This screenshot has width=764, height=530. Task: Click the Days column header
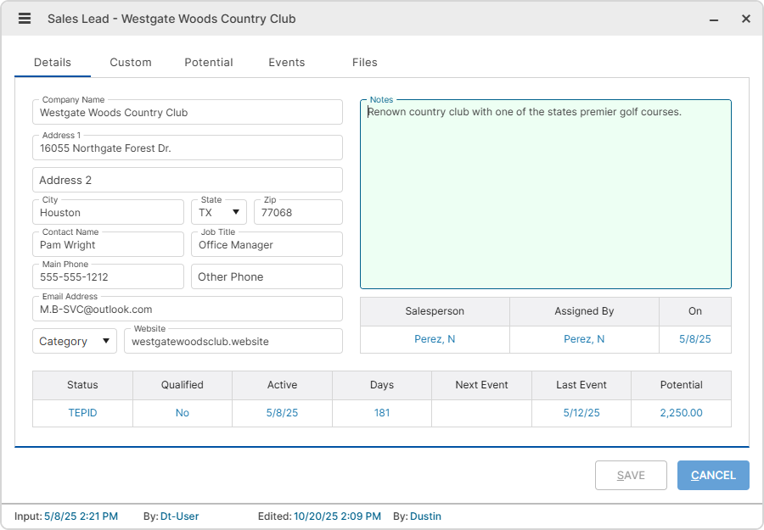click(382, 385)
